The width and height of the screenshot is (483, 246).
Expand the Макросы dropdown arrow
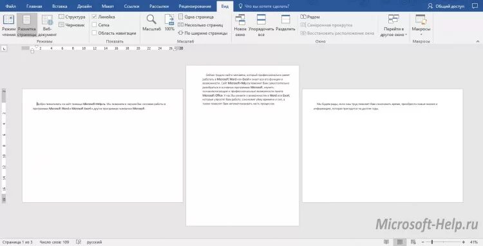click(421, 35)
